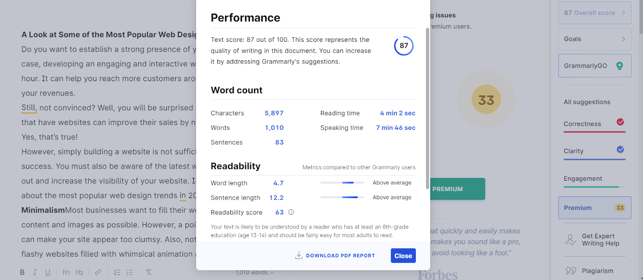Click the Plagiarism quotation marks icon

click(x=571, y=271)
